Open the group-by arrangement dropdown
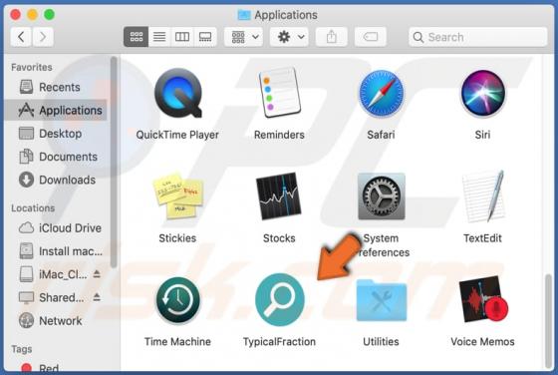Viewport: 558px width, 375px height. 244,37
